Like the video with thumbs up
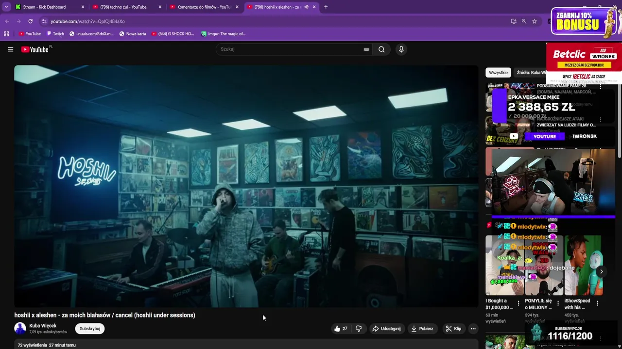Viewport: 622px width, 349px height. 341,329
